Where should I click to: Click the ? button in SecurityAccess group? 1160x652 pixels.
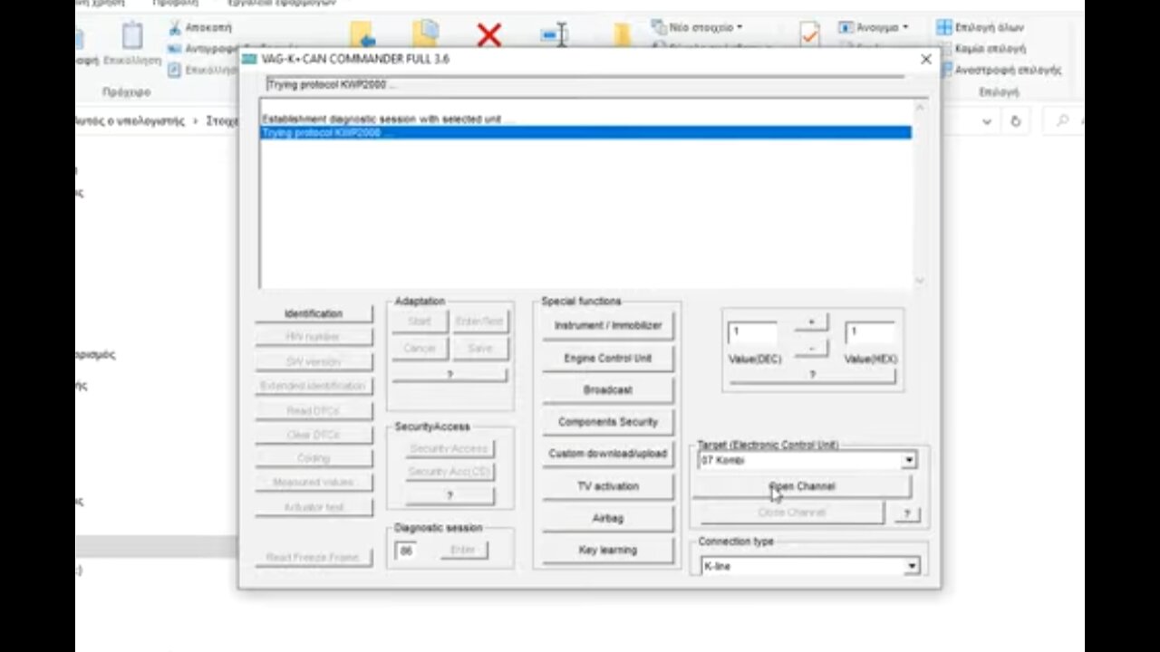coord(449,495)
